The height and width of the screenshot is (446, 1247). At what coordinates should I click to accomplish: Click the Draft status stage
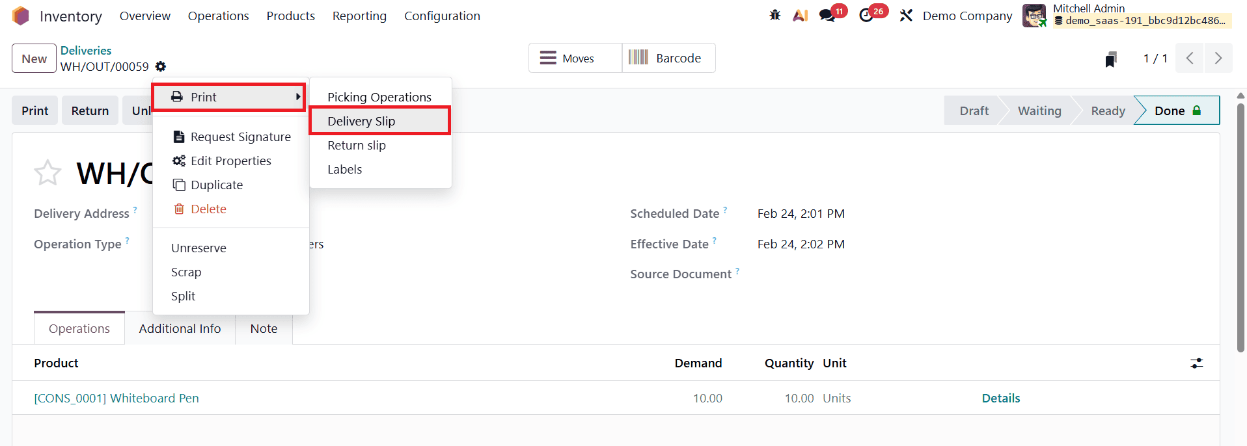[974, 111]
